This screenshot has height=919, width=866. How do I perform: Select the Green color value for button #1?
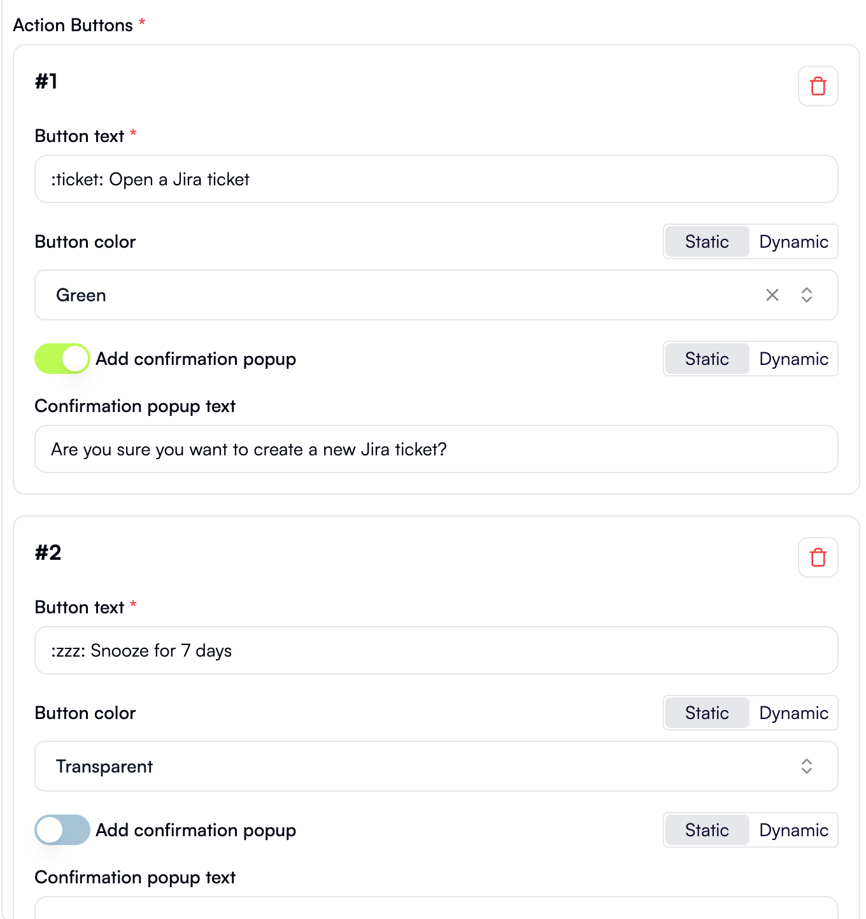81,295
